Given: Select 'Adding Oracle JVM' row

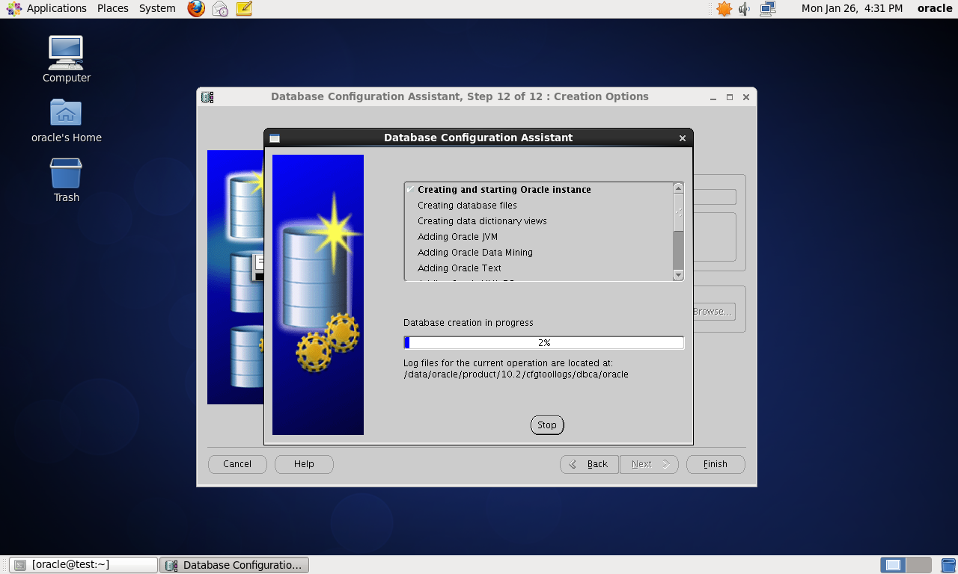Looking at the screenshot, I should coord(539,237).
